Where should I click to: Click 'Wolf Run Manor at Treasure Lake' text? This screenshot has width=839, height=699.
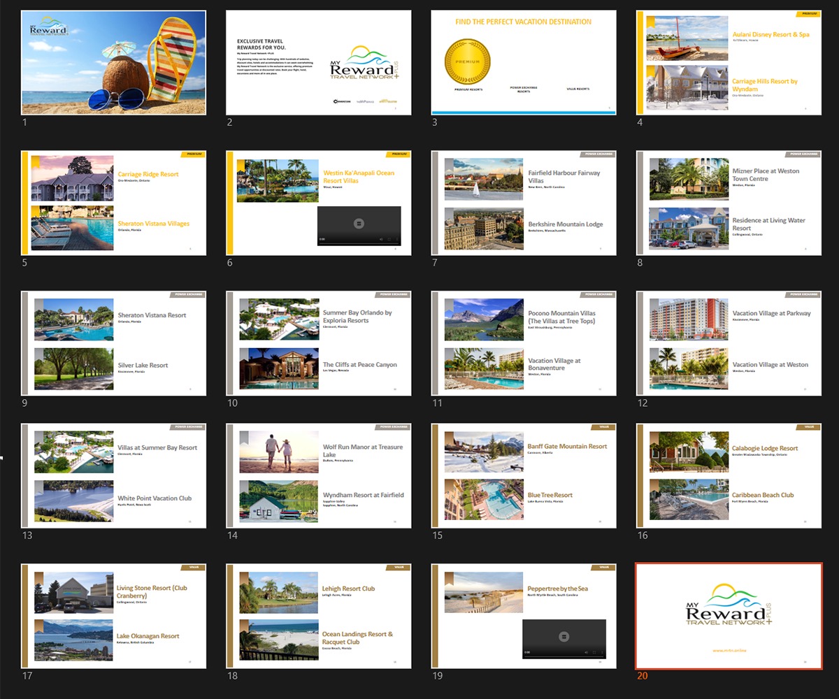tap(363, 450)
